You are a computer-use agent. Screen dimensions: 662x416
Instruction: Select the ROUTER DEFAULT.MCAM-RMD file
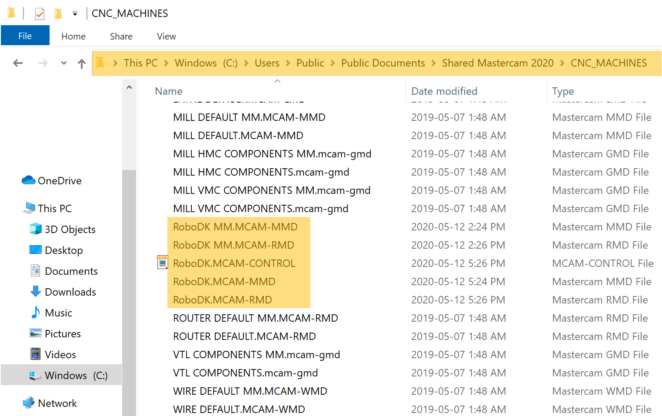pos(244,336)
